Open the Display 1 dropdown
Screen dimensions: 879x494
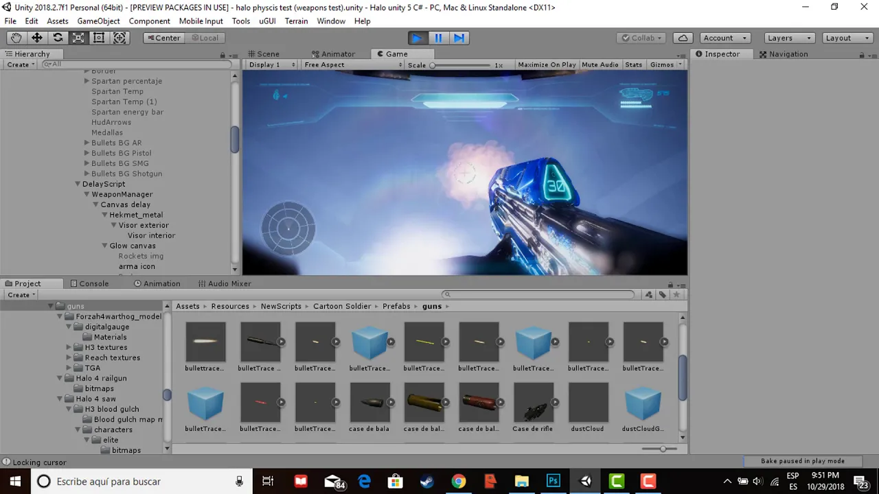(271, 64)
